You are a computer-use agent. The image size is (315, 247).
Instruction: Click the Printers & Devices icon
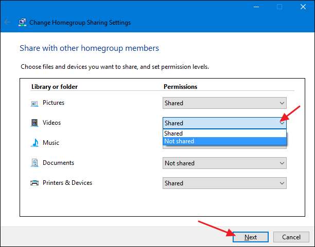pos(34,183)
